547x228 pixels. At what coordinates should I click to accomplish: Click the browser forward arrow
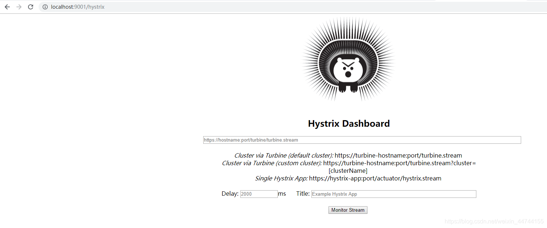(19, 7)
